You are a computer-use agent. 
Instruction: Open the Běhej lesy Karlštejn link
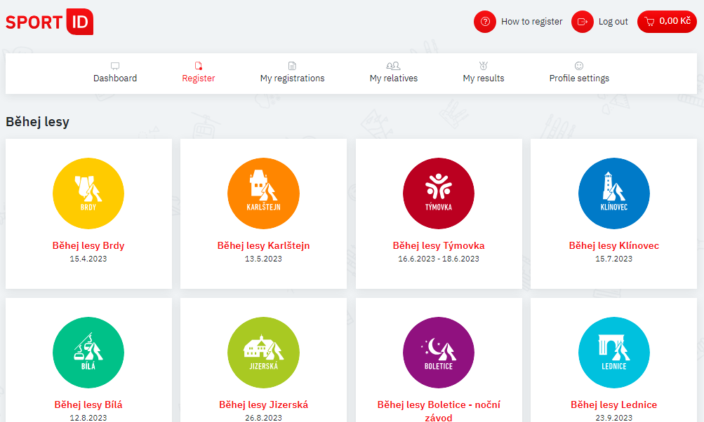263,245
